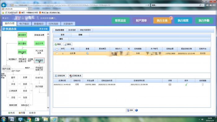Click the 财产分类 hexagon node
217x122 pixels.
7,69
